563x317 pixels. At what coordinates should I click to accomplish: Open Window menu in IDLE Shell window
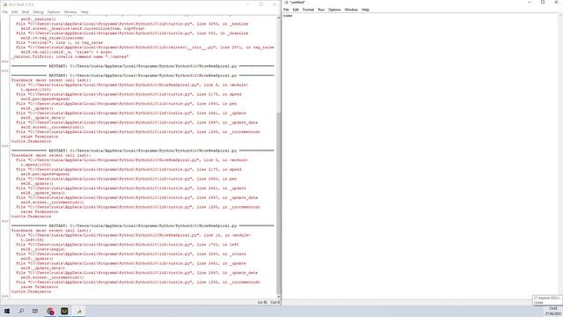pos(70,11)
